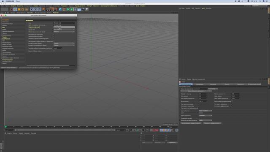The width and height of the screenshot is (270, 152).
Task: Open the input color profile sRGB dropdown
Action: [205, 120]
